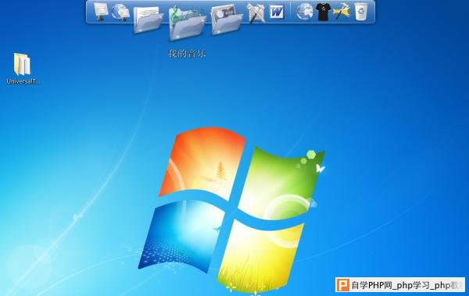Open the My Computer monitor icon in dock
469x296 pixels.
pyautogui.click(x=101, y=11)
